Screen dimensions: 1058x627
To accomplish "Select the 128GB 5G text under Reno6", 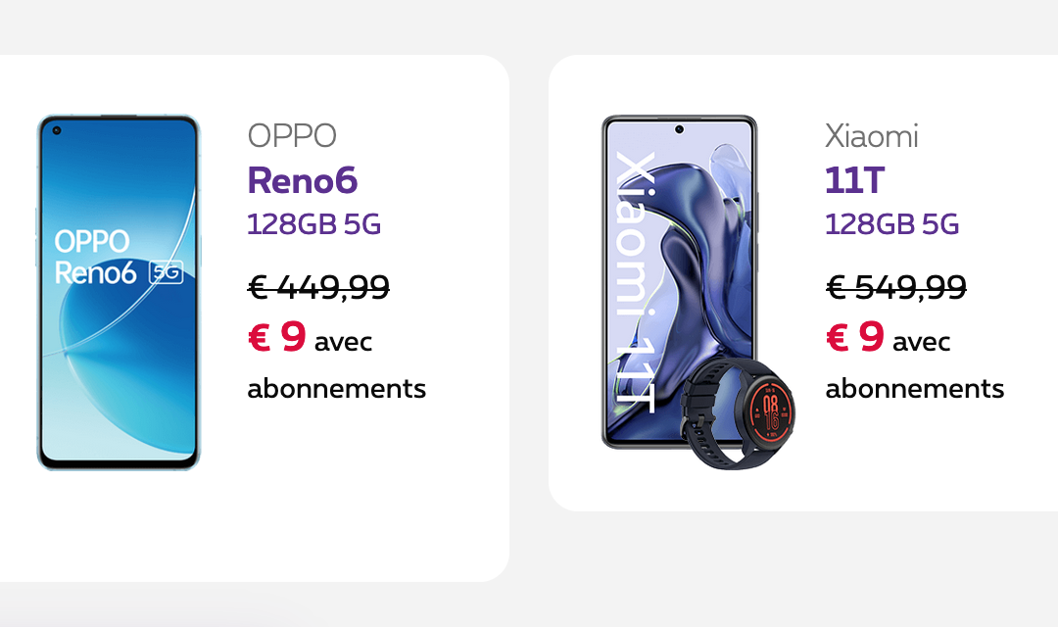I will pos(313,224).
